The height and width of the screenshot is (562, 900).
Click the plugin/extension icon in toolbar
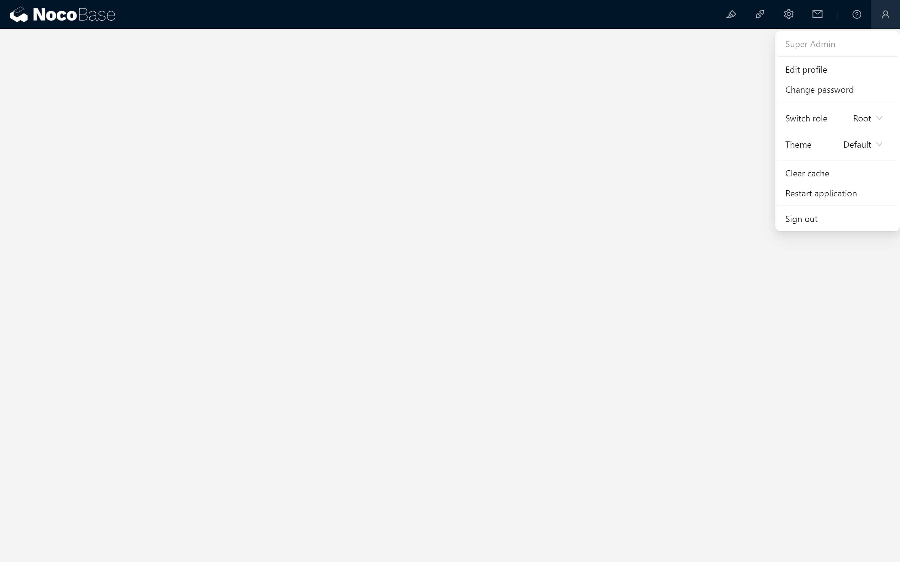pyautogui.click(x=759, y=14)
